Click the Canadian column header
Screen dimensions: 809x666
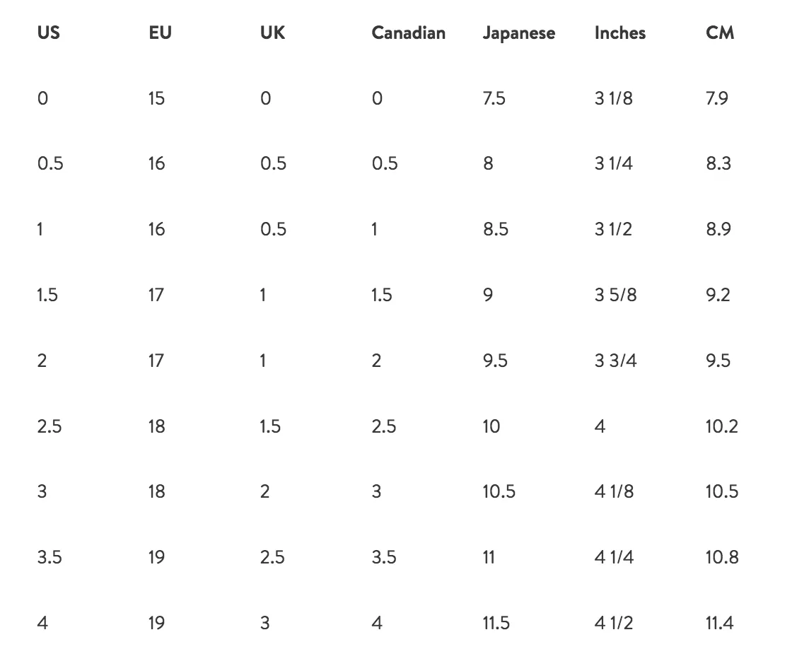click(x=408, y=33)
